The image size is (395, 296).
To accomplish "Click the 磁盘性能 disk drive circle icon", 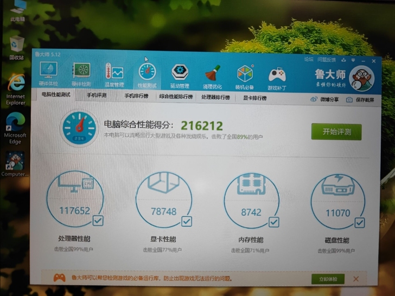I will click(x=338, y=201).
